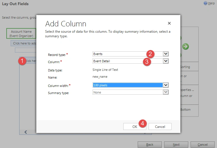Expand the Summary type dropdown arrow

coord(166,92)
